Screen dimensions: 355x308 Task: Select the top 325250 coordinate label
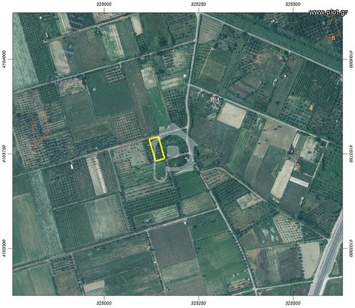click(199, 4)
